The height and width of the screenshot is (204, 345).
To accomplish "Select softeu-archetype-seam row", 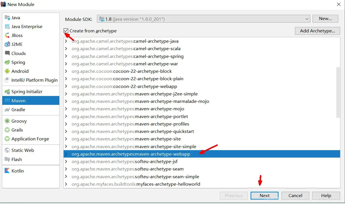I will (x=202, y=169).
